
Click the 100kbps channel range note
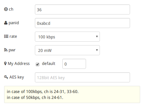coord(43,92)
